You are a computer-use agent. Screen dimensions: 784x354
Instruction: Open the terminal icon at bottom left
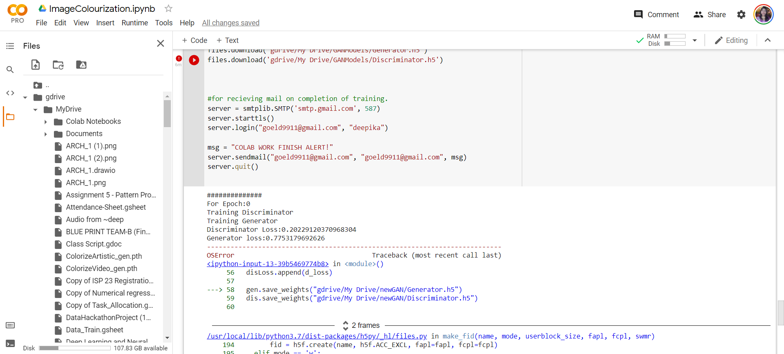[x=10, y=344]
